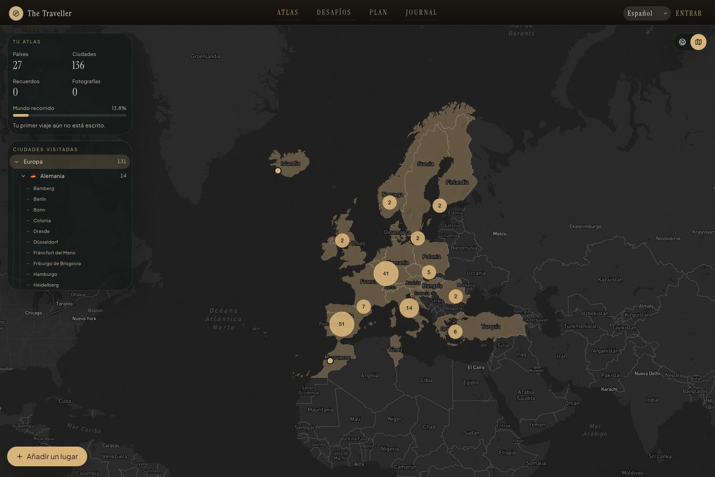The width and height of the screenshot is (715, 477).
Task: Click the 51 cluster marker
Action: pyautogui.click(x=341, y=324)
